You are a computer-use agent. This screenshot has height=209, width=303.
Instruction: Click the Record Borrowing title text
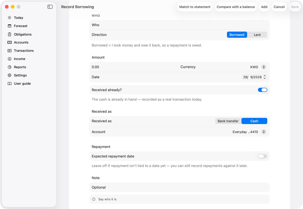point(78,7)
